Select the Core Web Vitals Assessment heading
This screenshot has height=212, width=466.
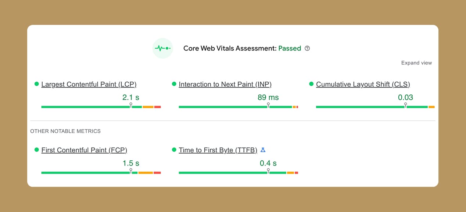(x=230, y=48)
